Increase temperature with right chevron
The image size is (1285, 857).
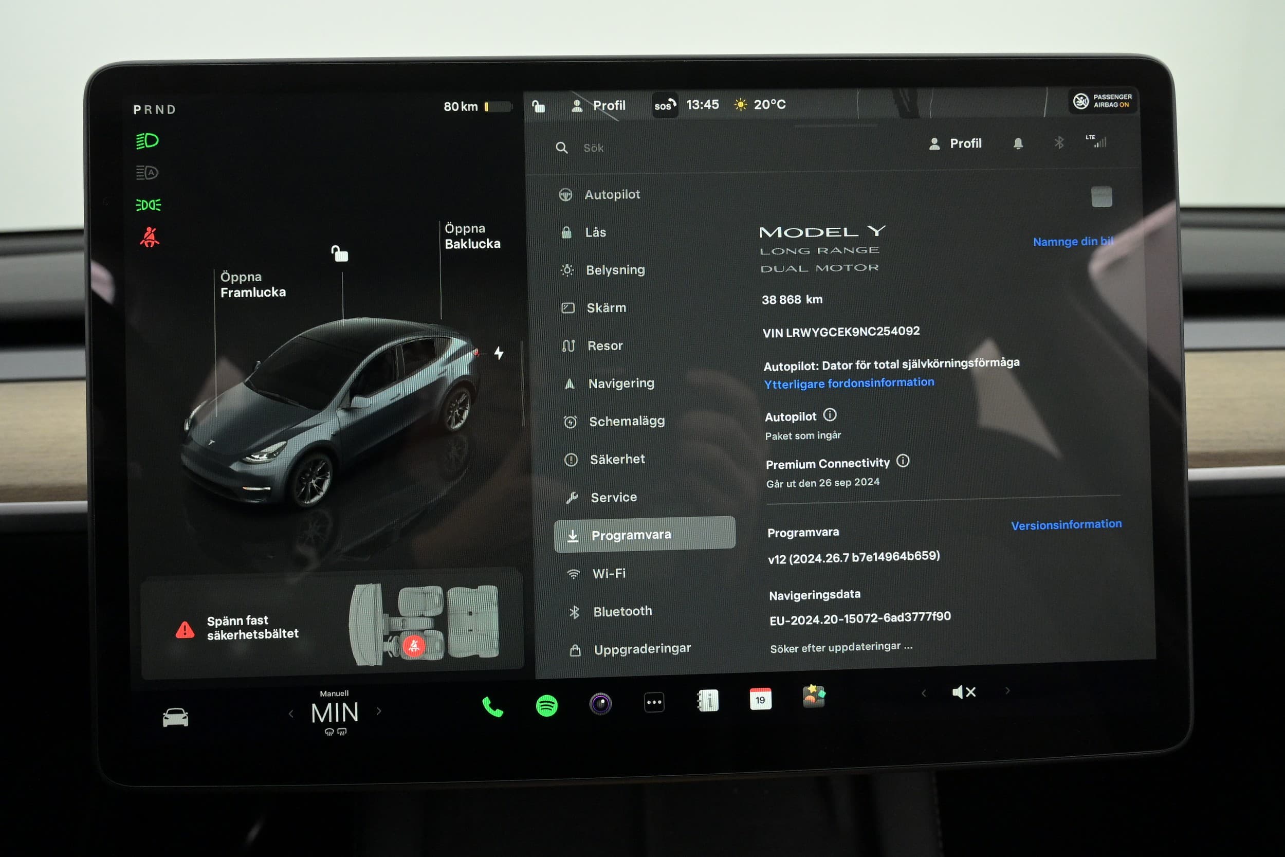(379, 711)
